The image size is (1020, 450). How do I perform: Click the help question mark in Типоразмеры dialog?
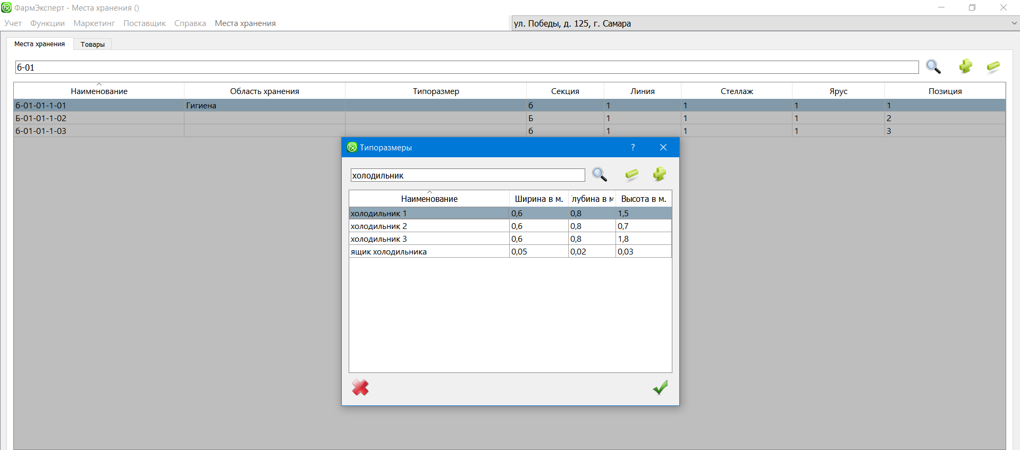(633, 147)
